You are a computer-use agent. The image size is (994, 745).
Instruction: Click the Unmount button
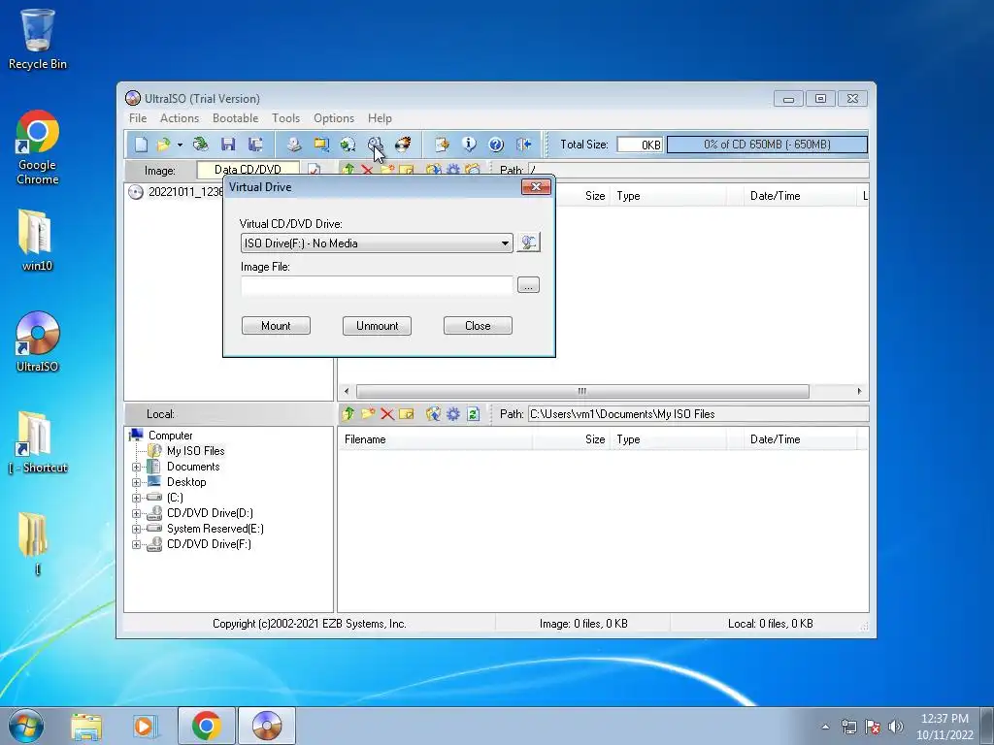tap(378, 326)
